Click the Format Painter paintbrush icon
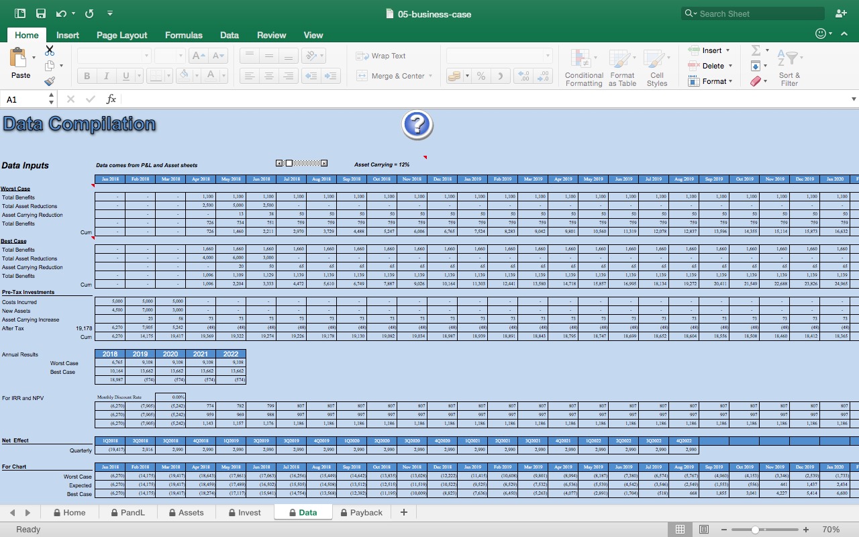859x537 pixels. 48,81
